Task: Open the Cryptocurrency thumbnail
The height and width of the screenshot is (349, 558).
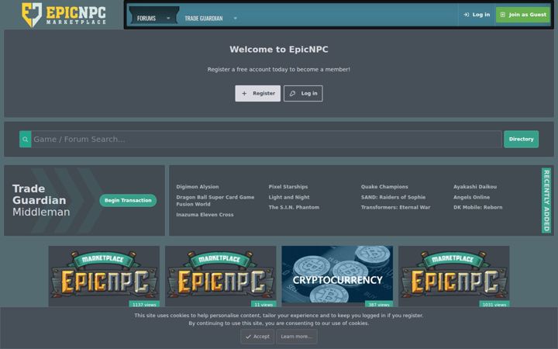Action: (x=337, y=276)
